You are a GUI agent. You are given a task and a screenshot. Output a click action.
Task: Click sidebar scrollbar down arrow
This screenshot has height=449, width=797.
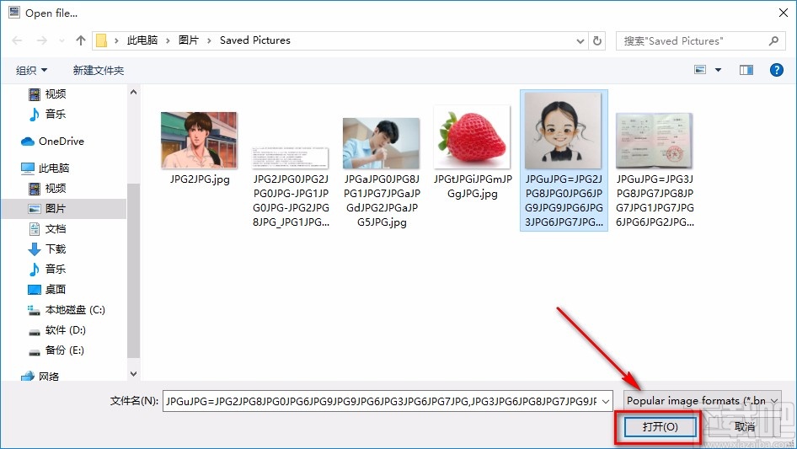(x=133, y=374)
